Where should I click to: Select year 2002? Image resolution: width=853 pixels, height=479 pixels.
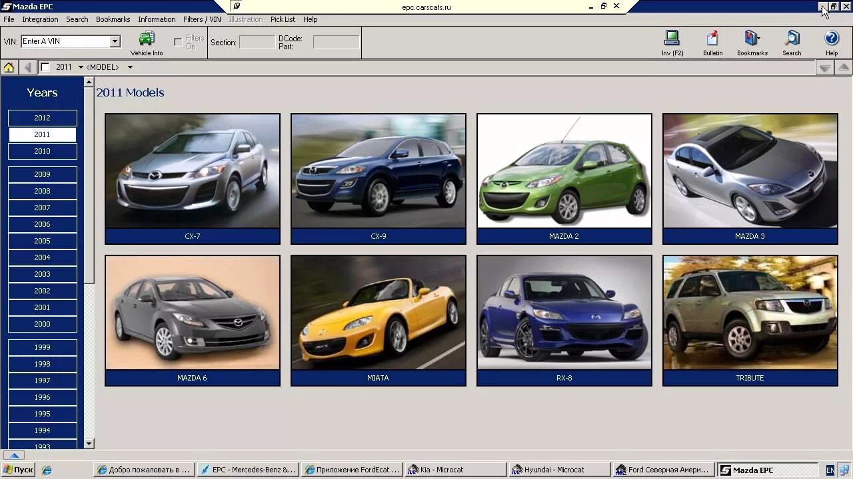coord(43,291)
